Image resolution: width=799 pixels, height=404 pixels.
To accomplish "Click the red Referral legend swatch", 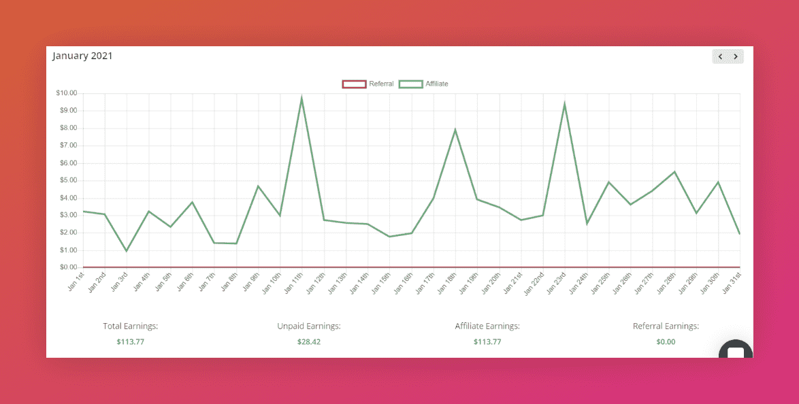I will tap(354, 84).
